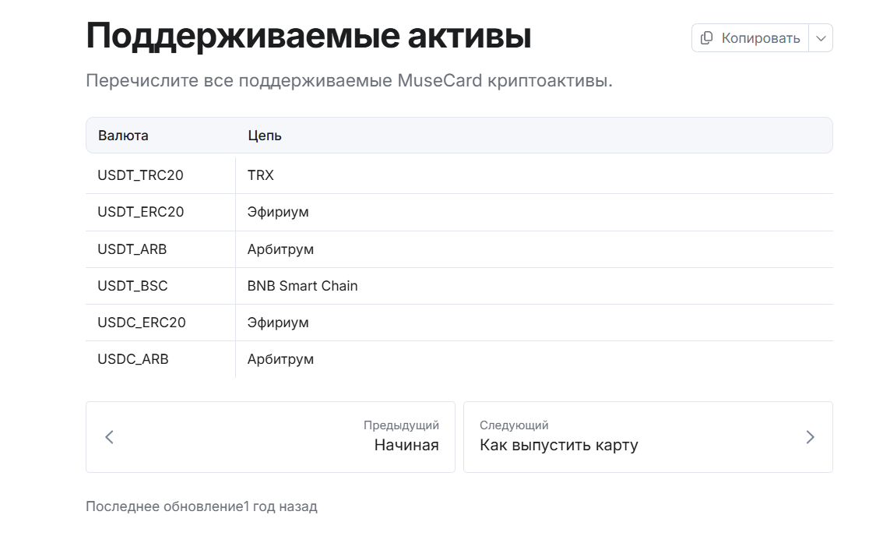Click the USDC_ARB table cell
Image resolution: width=876 pixels, height=536 pixels.
point(133,359)
